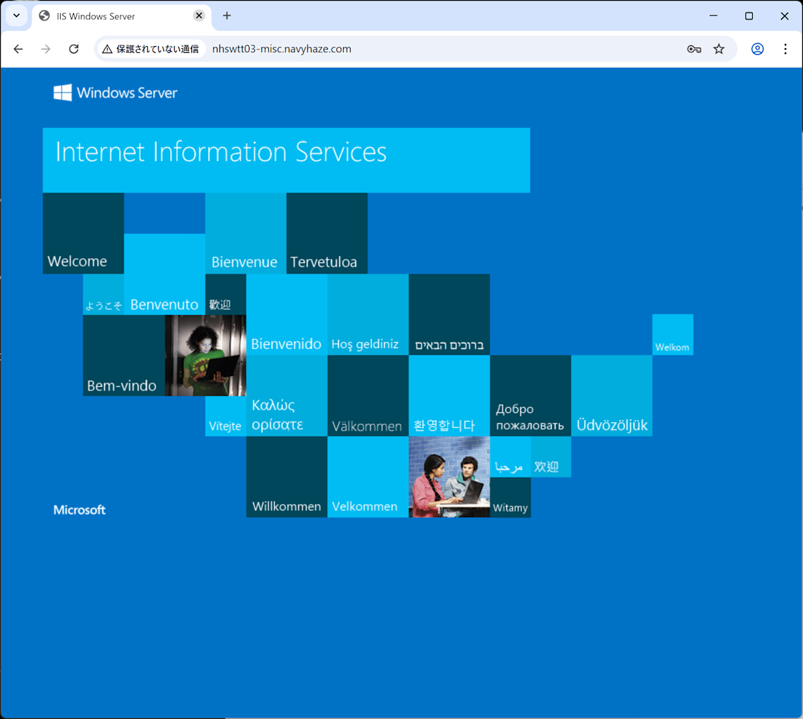Open the not secure connection warning
This screenshot has width=803, height=719.
[x=151, y=49]
